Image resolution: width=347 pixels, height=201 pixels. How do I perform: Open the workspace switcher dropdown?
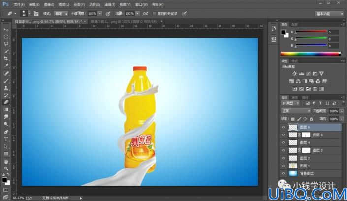329,14
